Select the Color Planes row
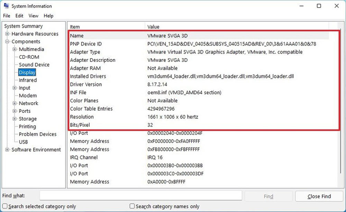 pos(198,100)
